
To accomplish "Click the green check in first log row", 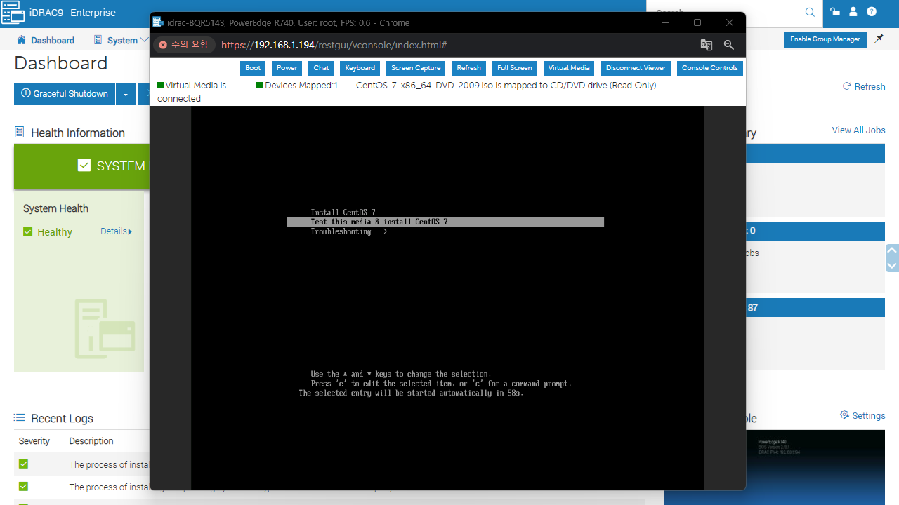I will click(x=23, y=464).
